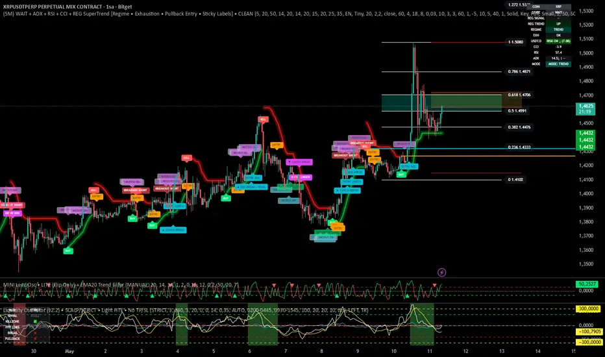Click the green golden-pocket zone between 0.618 and 0.5
Image resolution: width=605 pixels, height=357 pixels.
click(x=442, y=103)
